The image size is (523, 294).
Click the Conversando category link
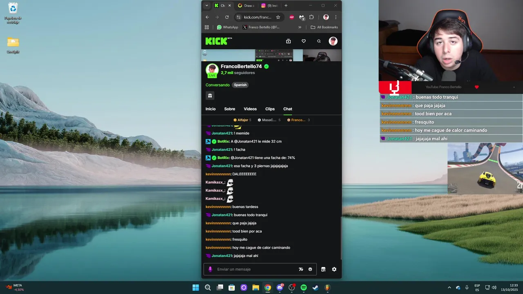pos(217,85)
